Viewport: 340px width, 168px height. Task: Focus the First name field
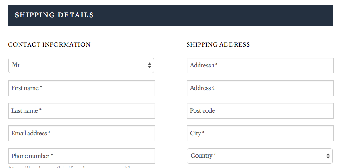coord(82,88)
